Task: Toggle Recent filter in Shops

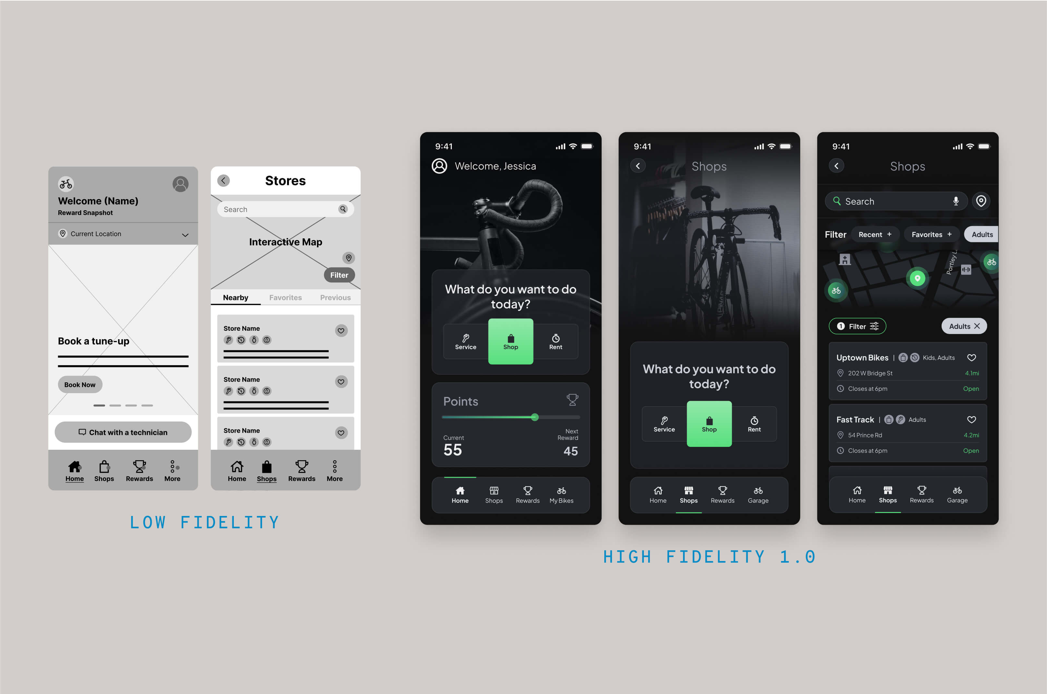Action: tap(875, 234)
